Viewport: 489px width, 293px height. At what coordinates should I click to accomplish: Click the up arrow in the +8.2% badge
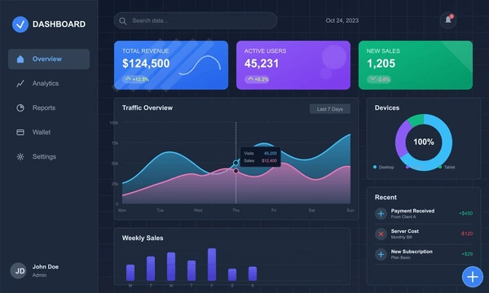[250, 79]
